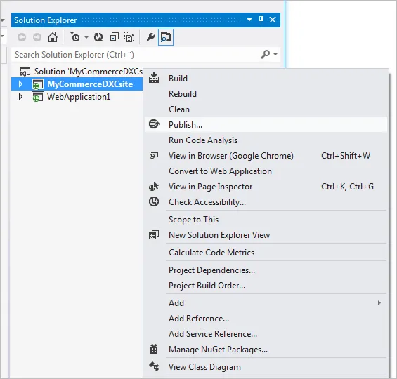Open Properties via the wrench icon
The width and height of the screenshot is (397, 379).
150,37
